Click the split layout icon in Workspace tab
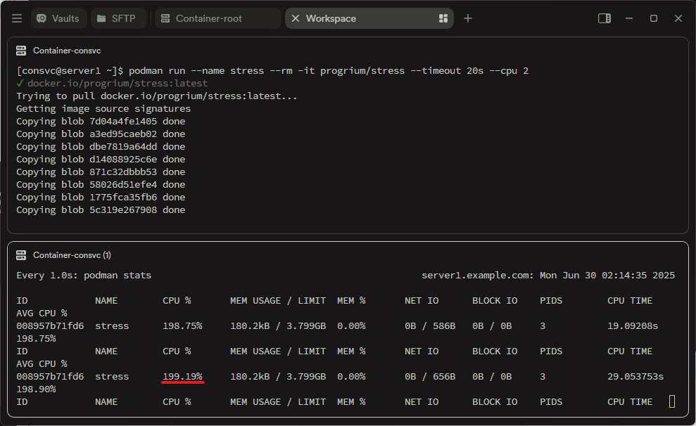Viewport: 696px width, 426px height. (x=443, y=18)
